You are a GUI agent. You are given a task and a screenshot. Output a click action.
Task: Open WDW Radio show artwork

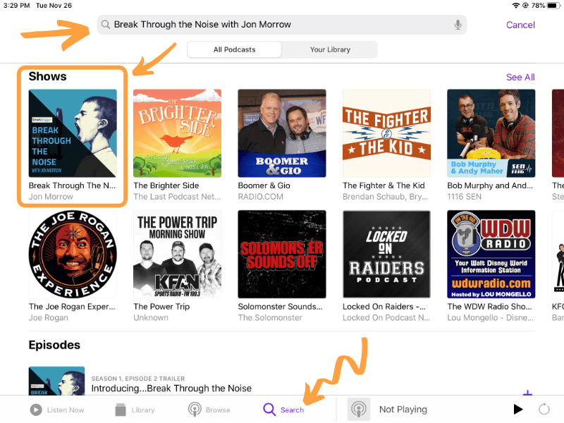491,255
